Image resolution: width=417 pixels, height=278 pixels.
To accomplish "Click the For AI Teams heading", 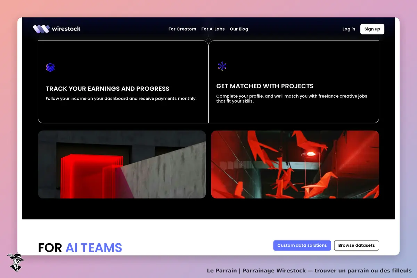I will [x=80, y=248].
